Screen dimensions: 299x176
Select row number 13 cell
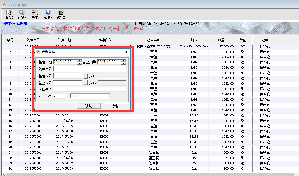[10, 110]
